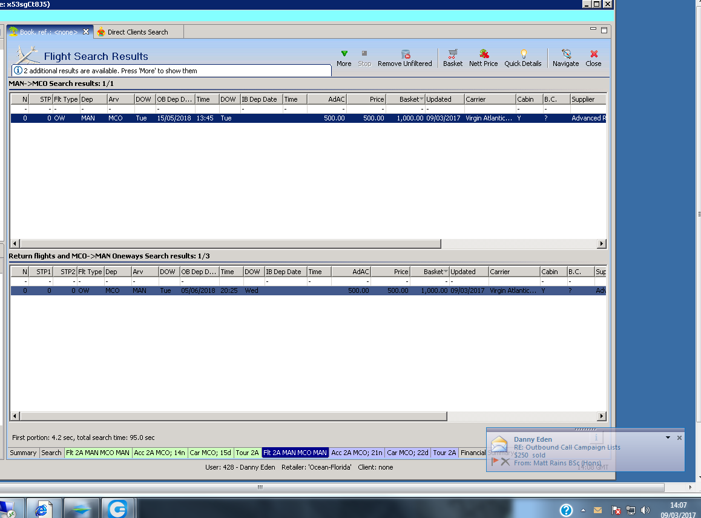Click Remove Unfiltered toolbar icon
Screen dimensions: 701x518
pyautogui.click(x=404, y=58)
